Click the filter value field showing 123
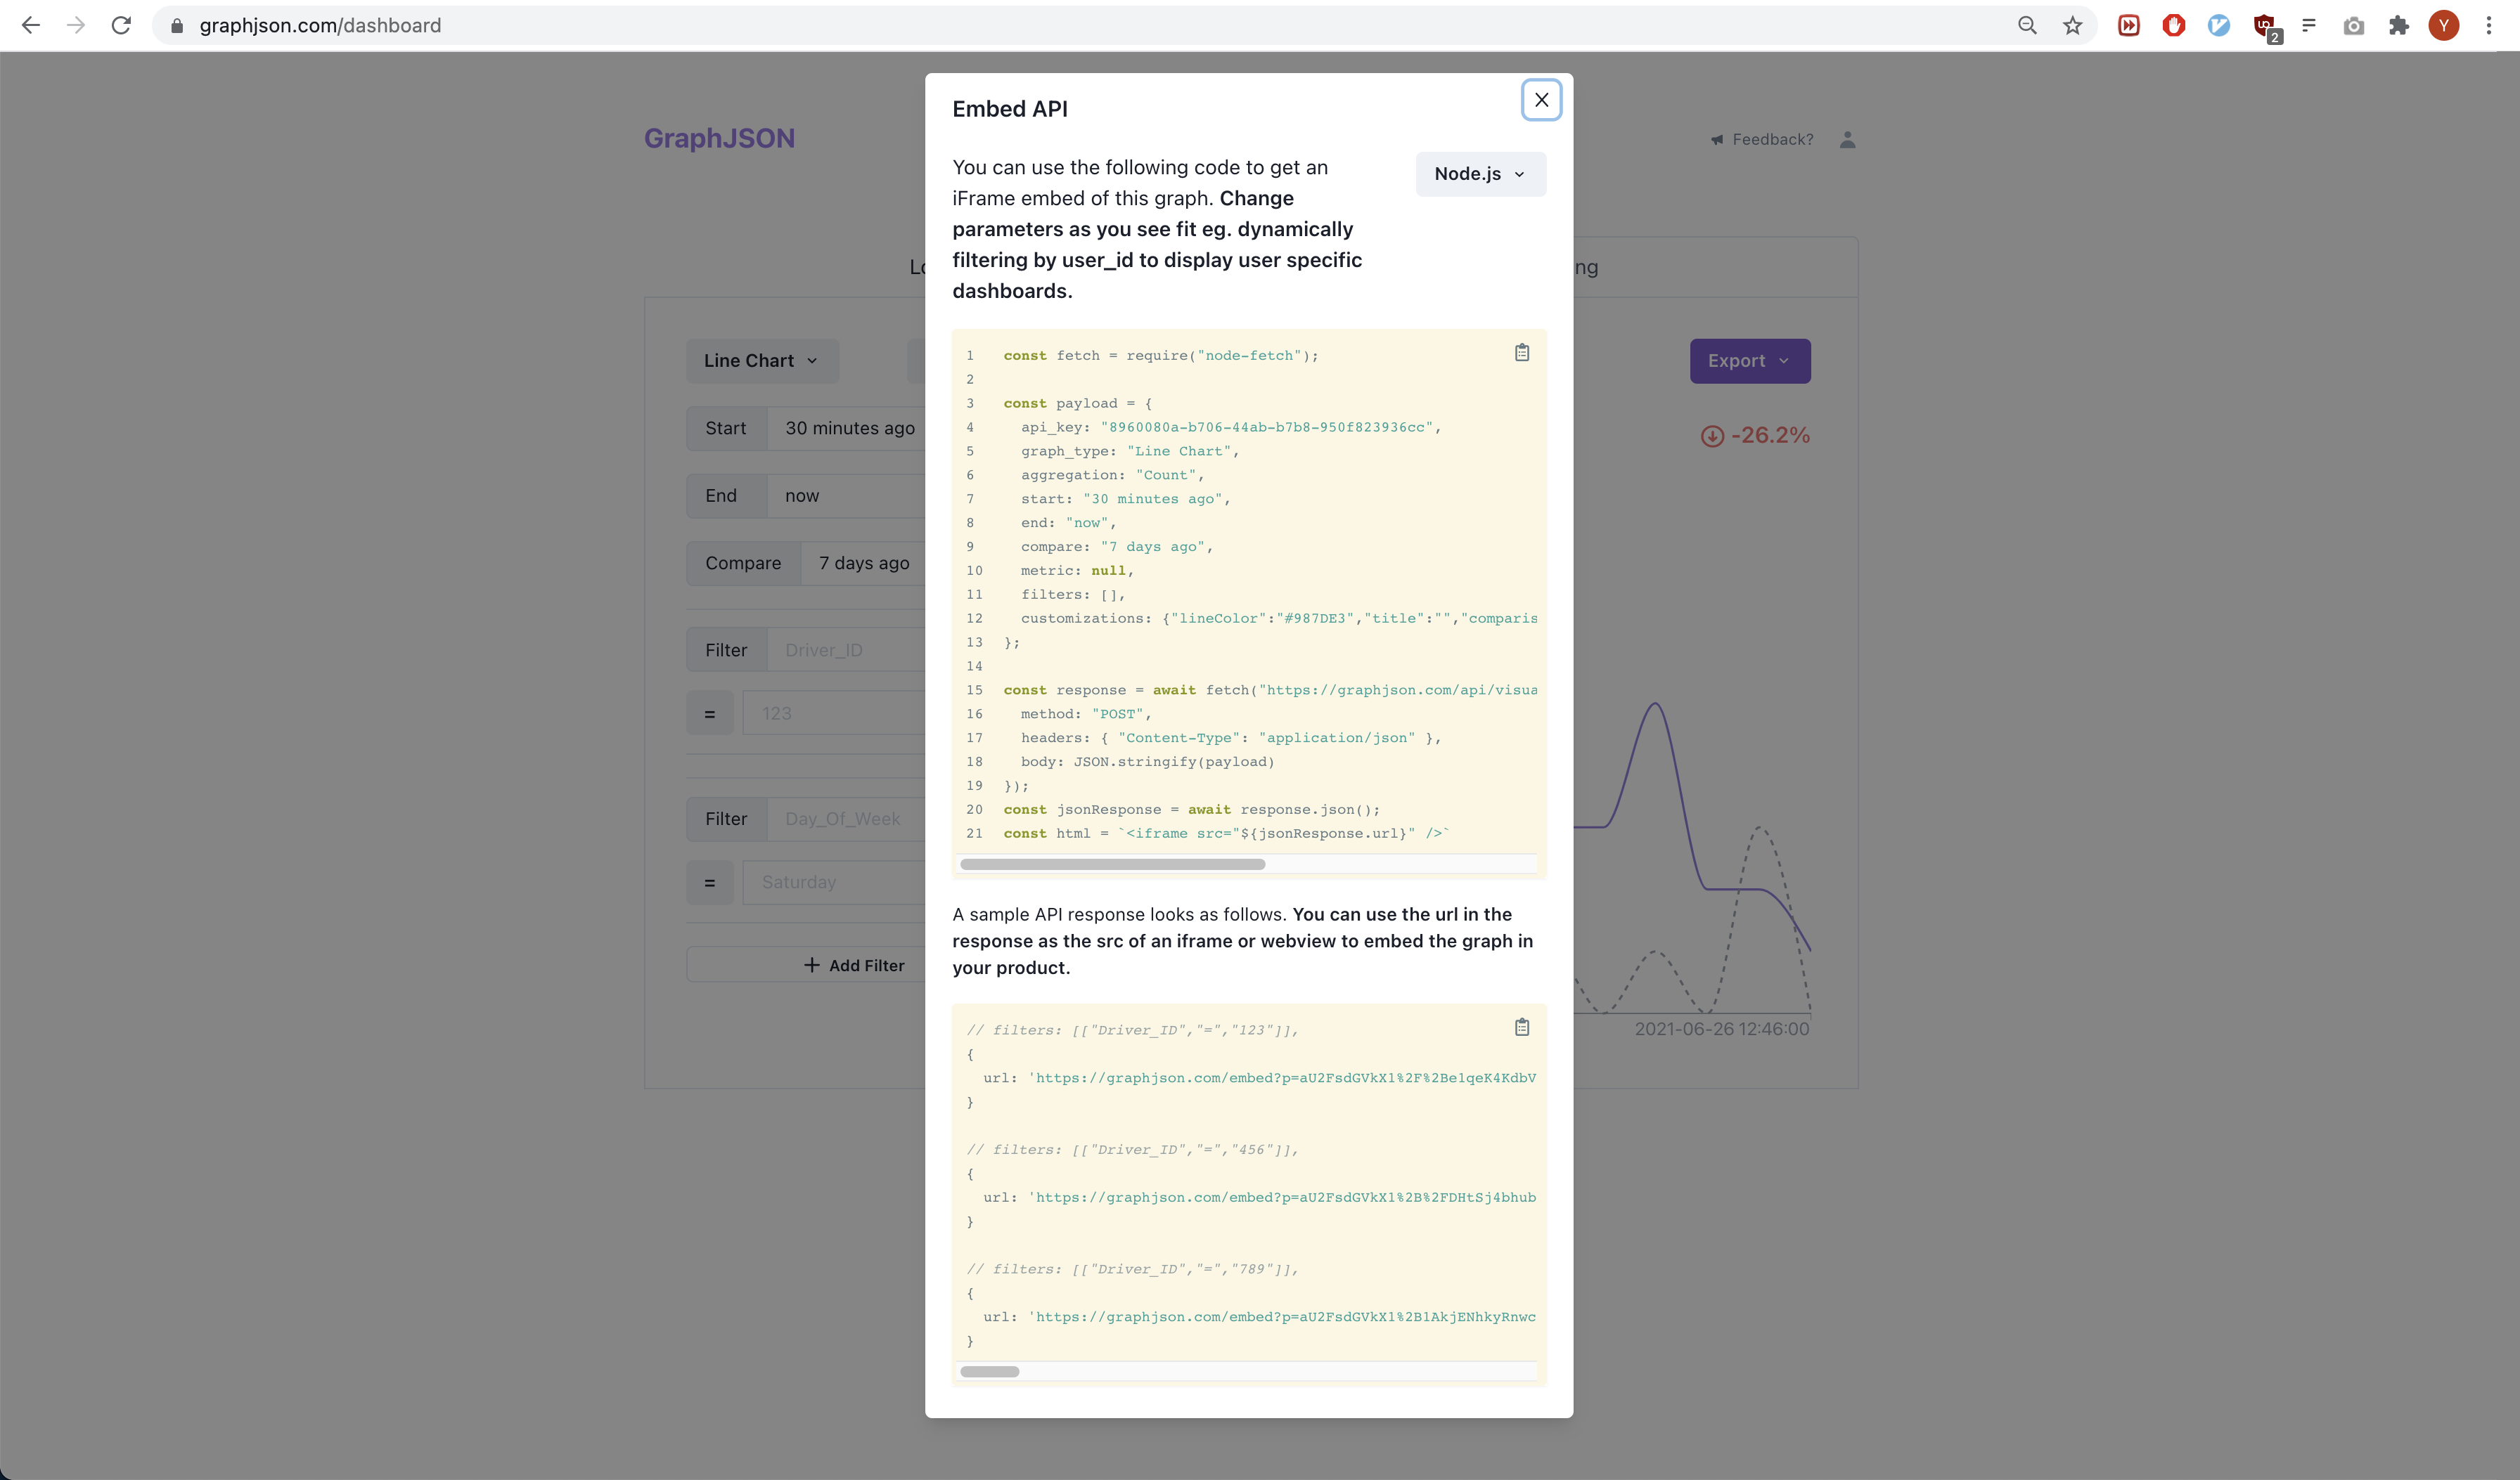The image size is (2520, 1480). tap(835, 713)
